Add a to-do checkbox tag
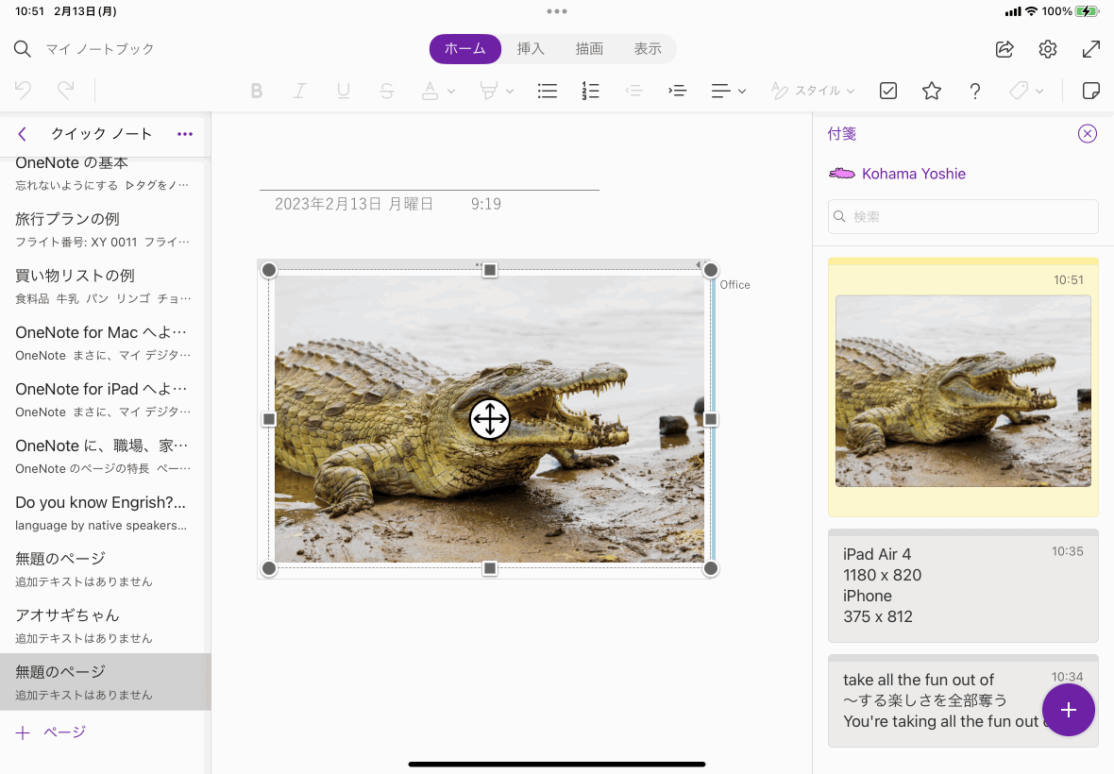The image size is (1114, 774). click(888, 91)
